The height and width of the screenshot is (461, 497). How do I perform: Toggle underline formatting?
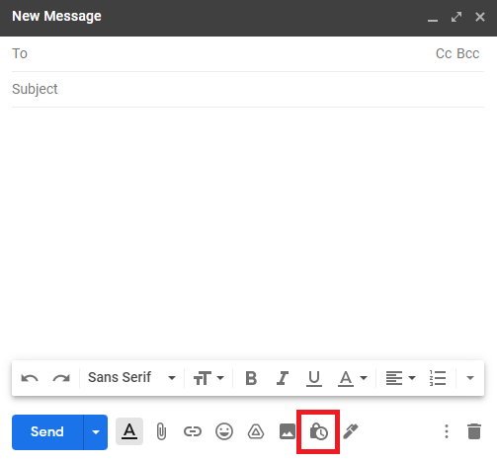coord(314,378)
